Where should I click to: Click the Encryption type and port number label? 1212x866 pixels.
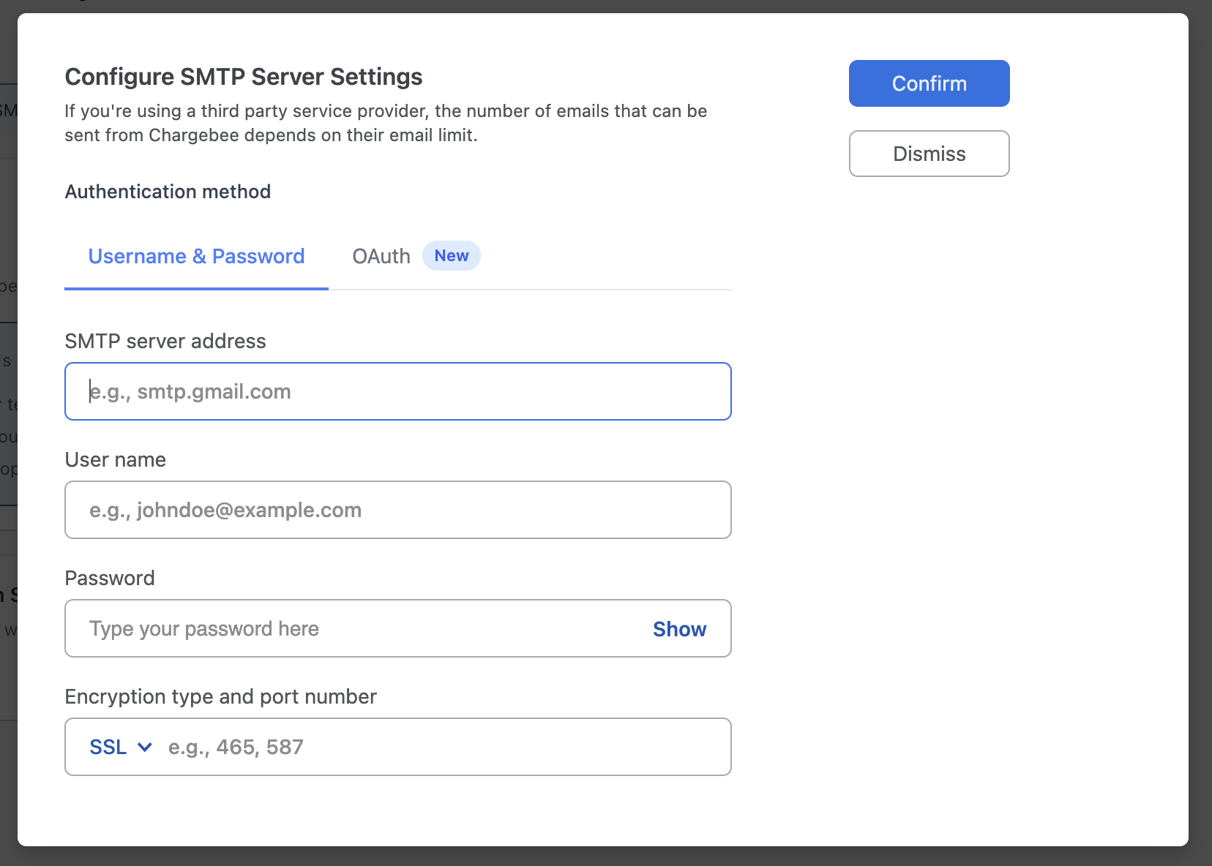(220, 696)
